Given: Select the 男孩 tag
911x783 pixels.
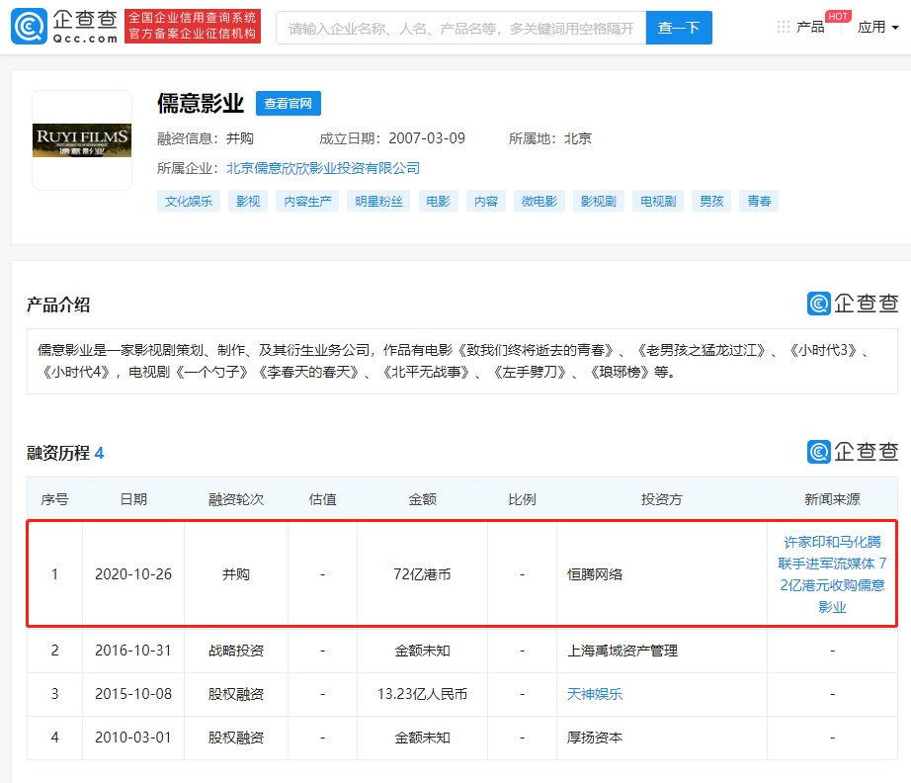Looking at the screenshot, I should click(x=711, y=201).
